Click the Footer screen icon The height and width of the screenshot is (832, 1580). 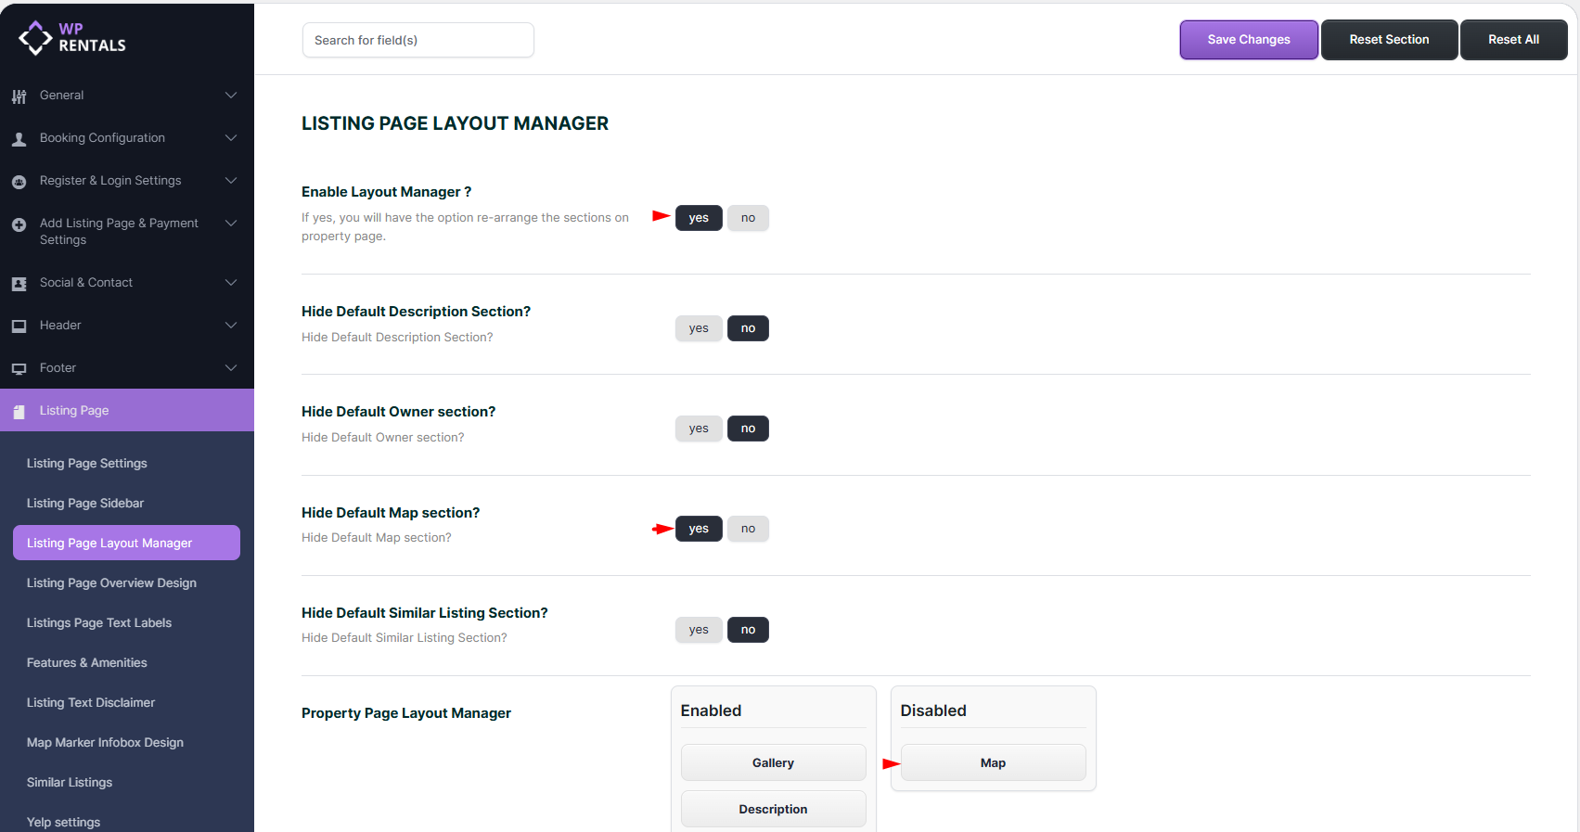[x=19, y=369]
